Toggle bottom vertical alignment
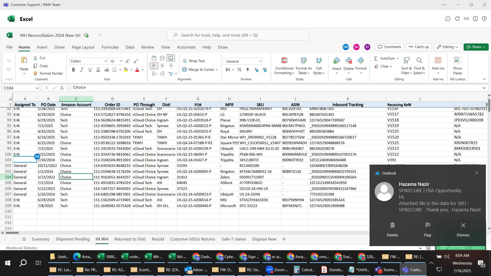The height and width of the screenshot is (276, 491). 171,58
